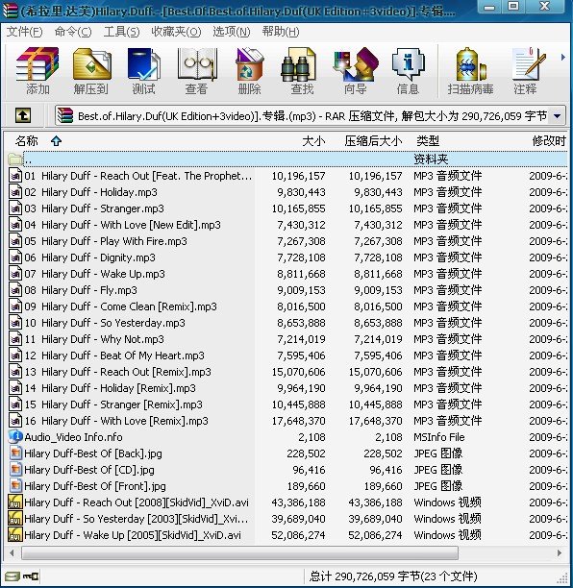Screen dimensions: 573x588
Task: Select file Hilary Duff-Best Of [CD].jpg
Action: pos(89,470)
